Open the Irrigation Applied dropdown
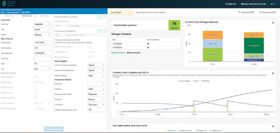Viewport: 280px width, 133px height. pos(97,76)
